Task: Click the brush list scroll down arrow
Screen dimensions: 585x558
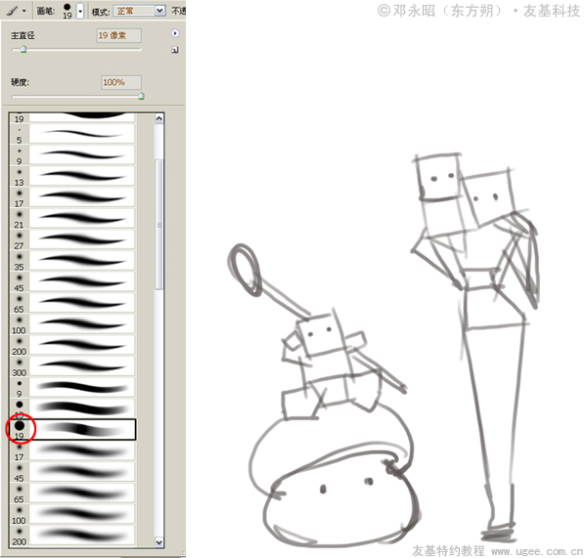Action: pos(158,542)
